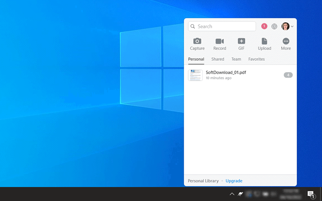Click the kangaroo tray icon in taskbar
The height and width of the screenshot is (201, 322).
240,194
